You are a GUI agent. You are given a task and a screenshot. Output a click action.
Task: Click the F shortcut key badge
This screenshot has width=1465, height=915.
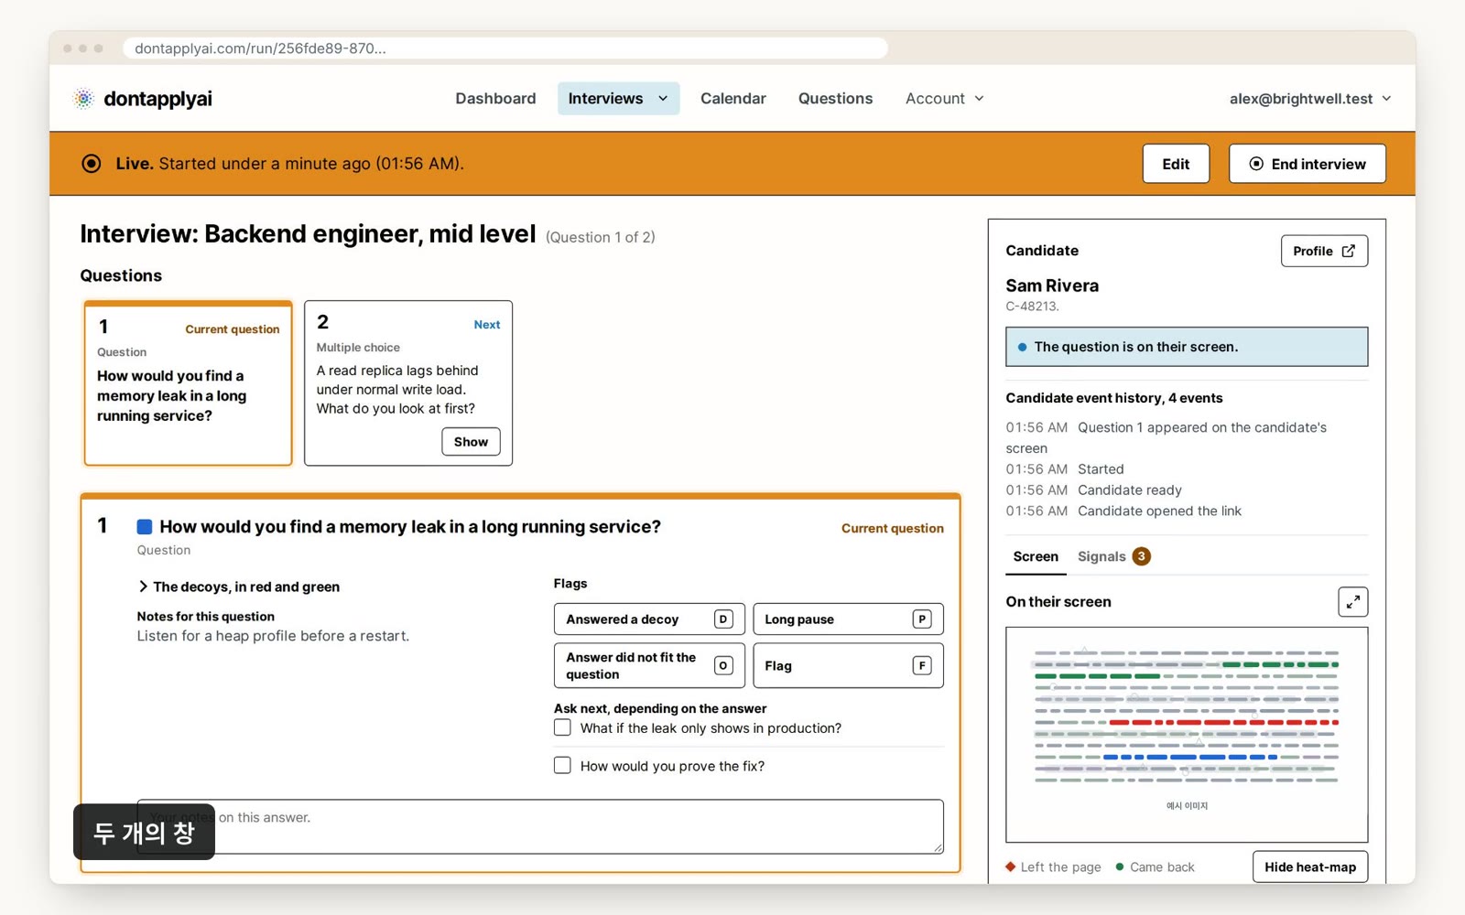point(922,665)
